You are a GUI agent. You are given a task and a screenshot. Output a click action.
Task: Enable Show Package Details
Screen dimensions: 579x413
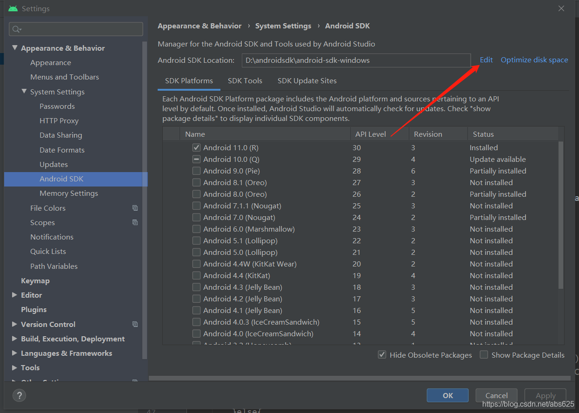click(484, 354)
